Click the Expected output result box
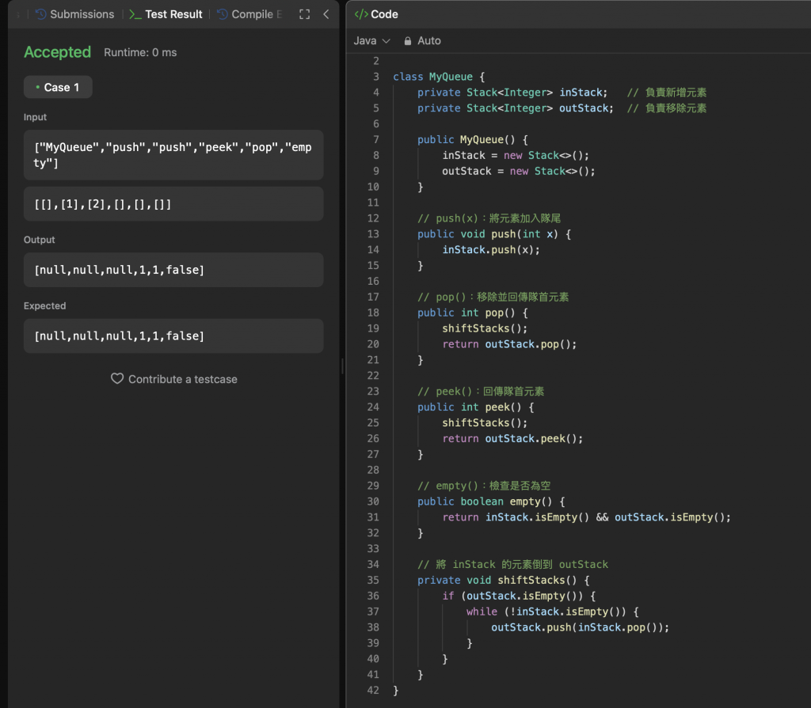The image size is (811, 708). [x=173, y=336]
